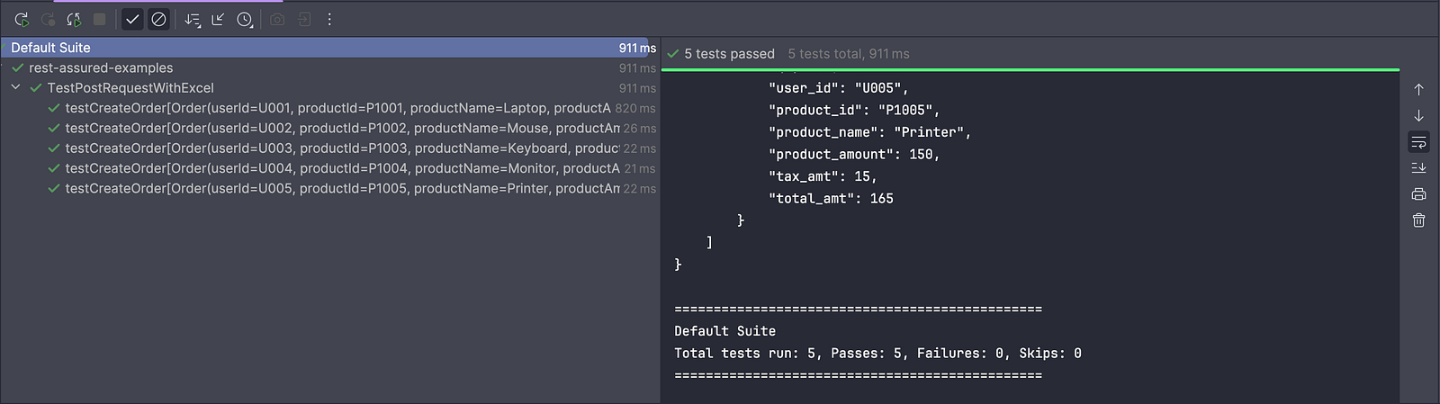The width and height of the screenshot is (1440, 404).
Task: Click the '21 ms' duration value
Action: (640, 169)
